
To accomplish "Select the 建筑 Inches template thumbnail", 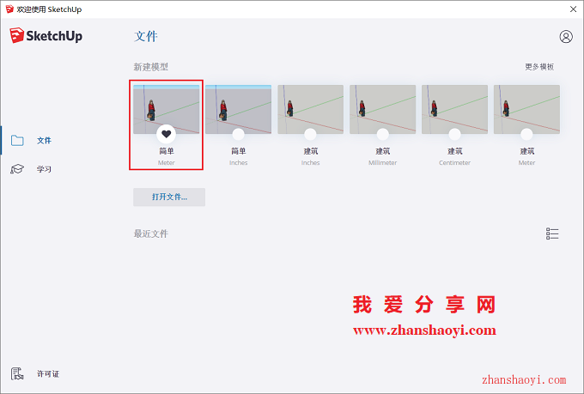I will click(310, 109).
